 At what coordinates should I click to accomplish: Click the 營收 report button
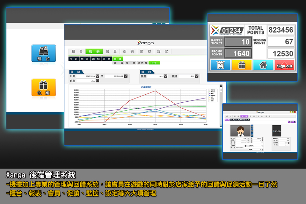pos(119,63)
